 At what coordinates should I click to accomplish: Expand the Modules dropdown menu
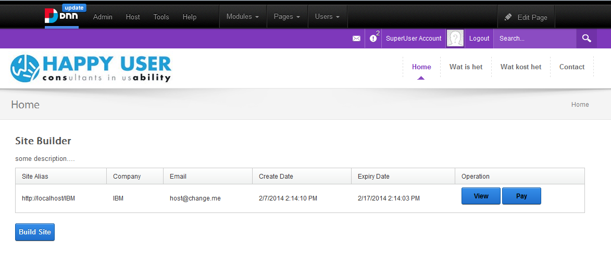point(243,17)
